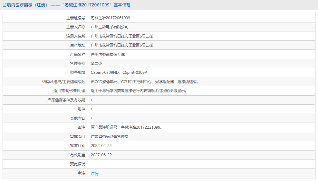Select registration number 粤械注准20172061099 cell

pyautogui.click(x=110, y=18)
